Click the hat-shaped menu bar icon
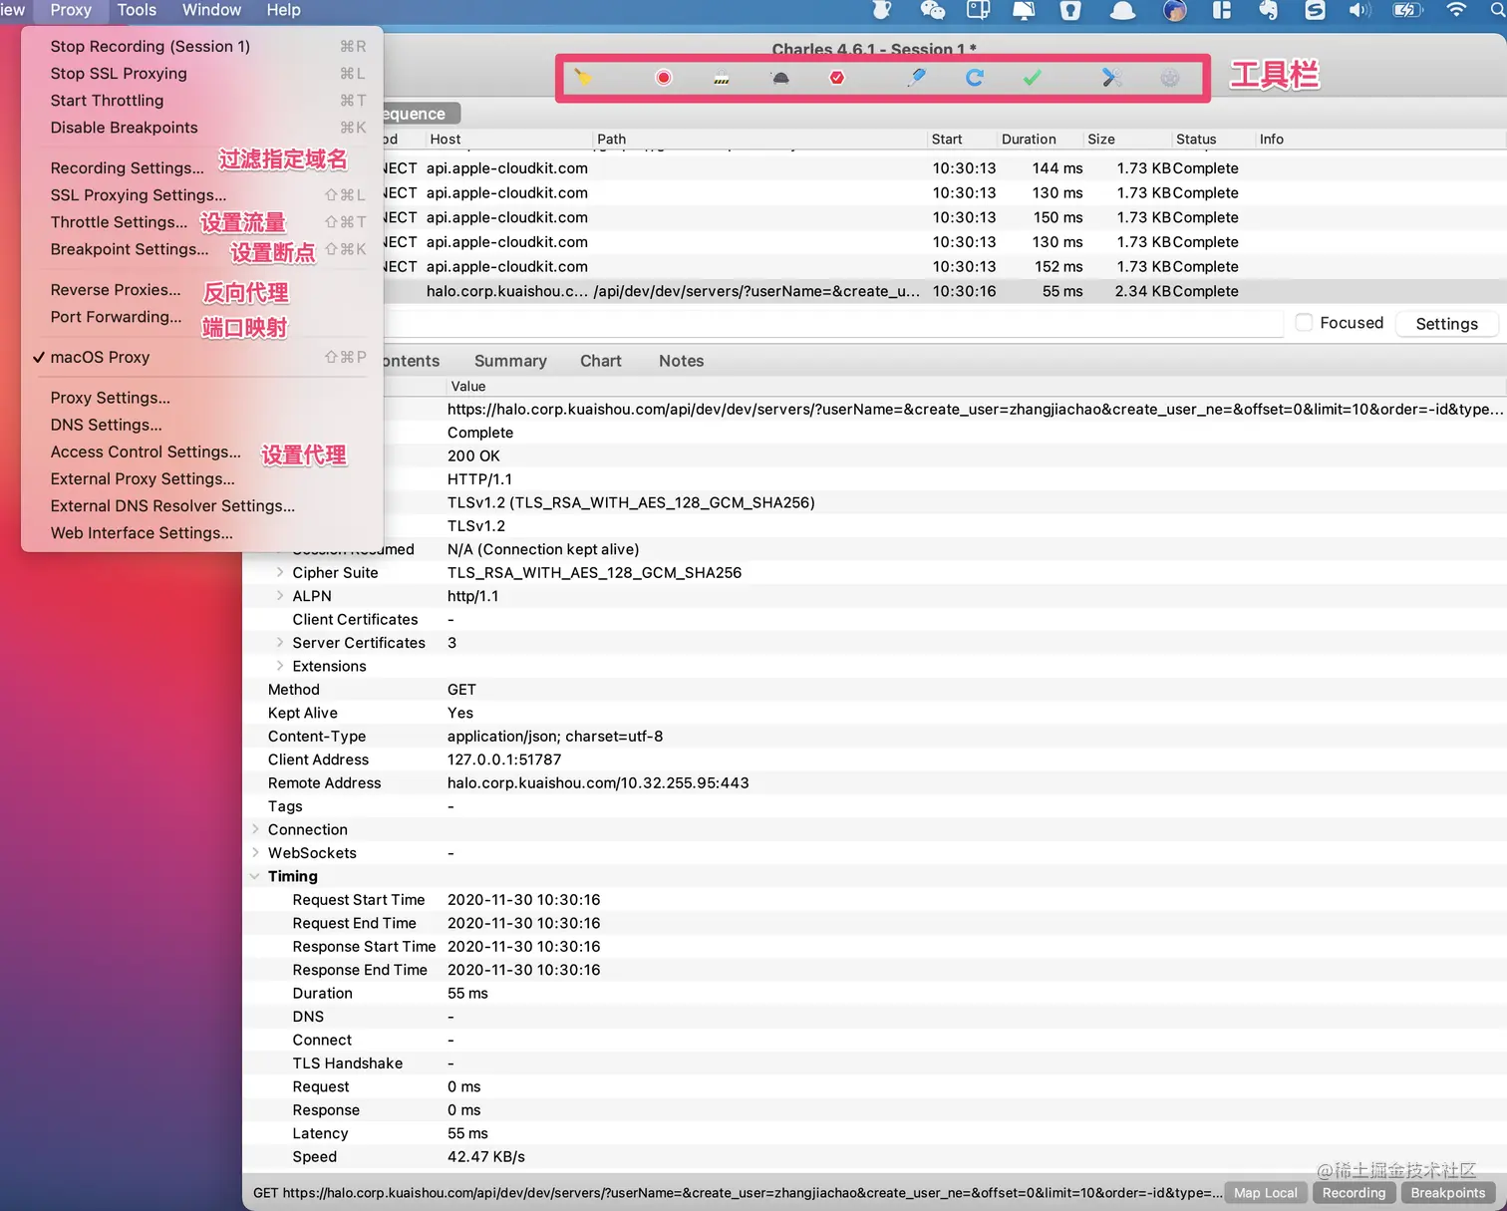The image size is (1507, 1211). point(1123,10)
